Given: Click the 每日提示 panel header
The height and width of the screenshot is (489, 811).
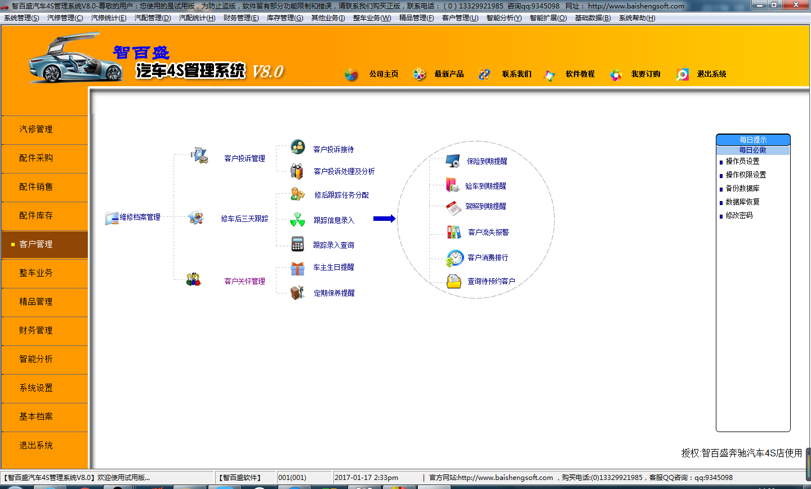Looking at the screenshot, I should pyautogui.click(x=753, y=140).
